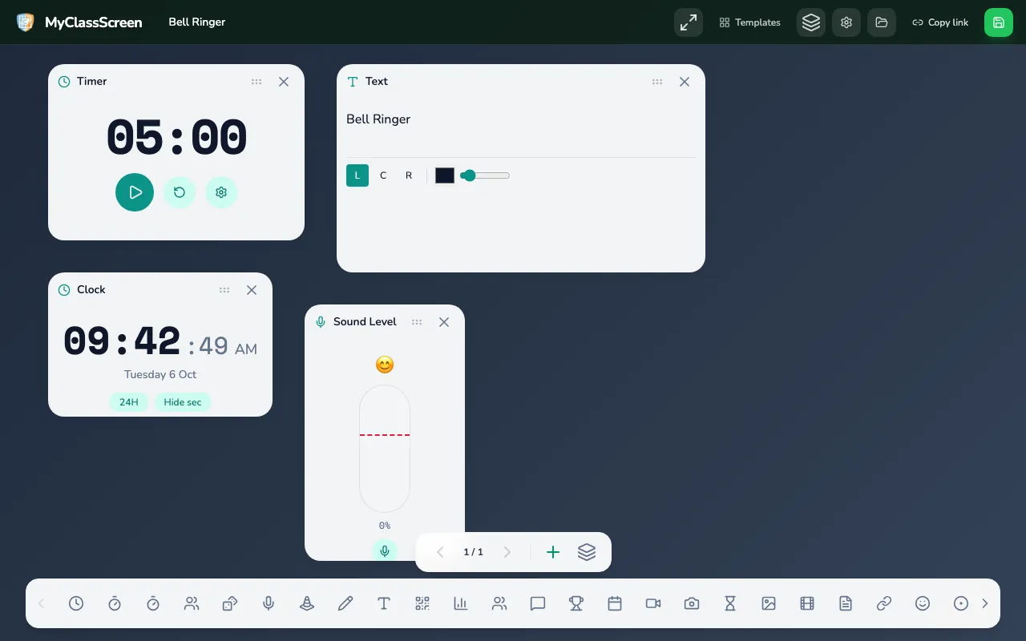This screenshot has width=1026, height=641.
Task: Enable the Sound Level microphone button
Action: click(x=385, y=551)
